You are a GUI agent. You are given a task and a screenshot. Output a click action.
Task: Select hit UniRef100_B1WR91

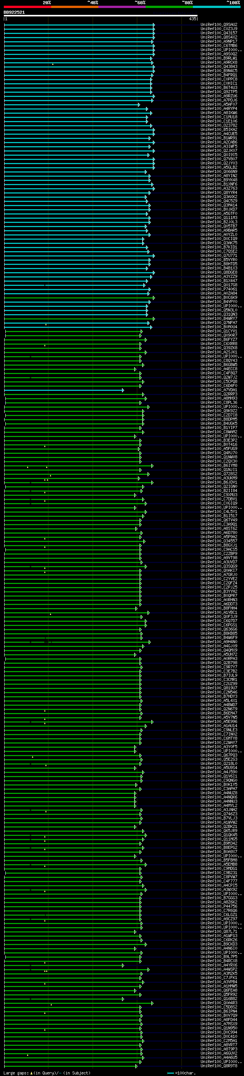pyautogui.click(x=219, y=138)
